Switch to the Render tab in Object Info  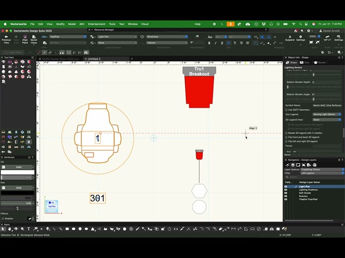pyautogui.click(x=320, y=62)
